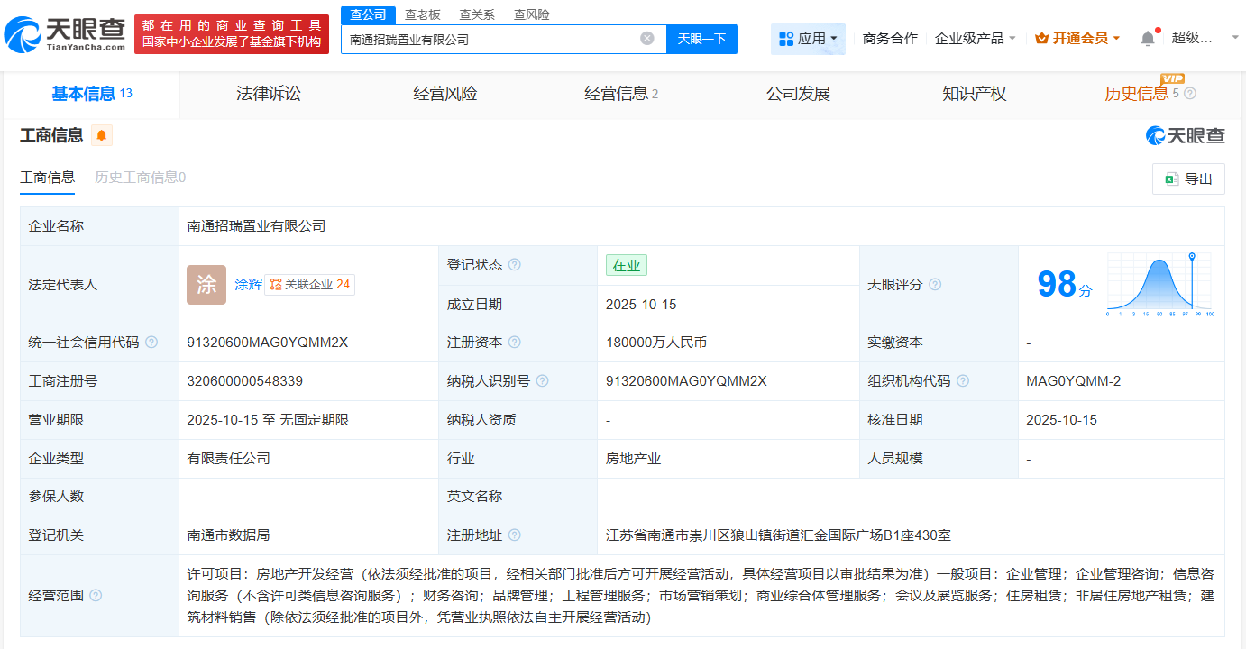
Task: Click the orange alert icon next to 工商信息
Action: coord(101,133)
